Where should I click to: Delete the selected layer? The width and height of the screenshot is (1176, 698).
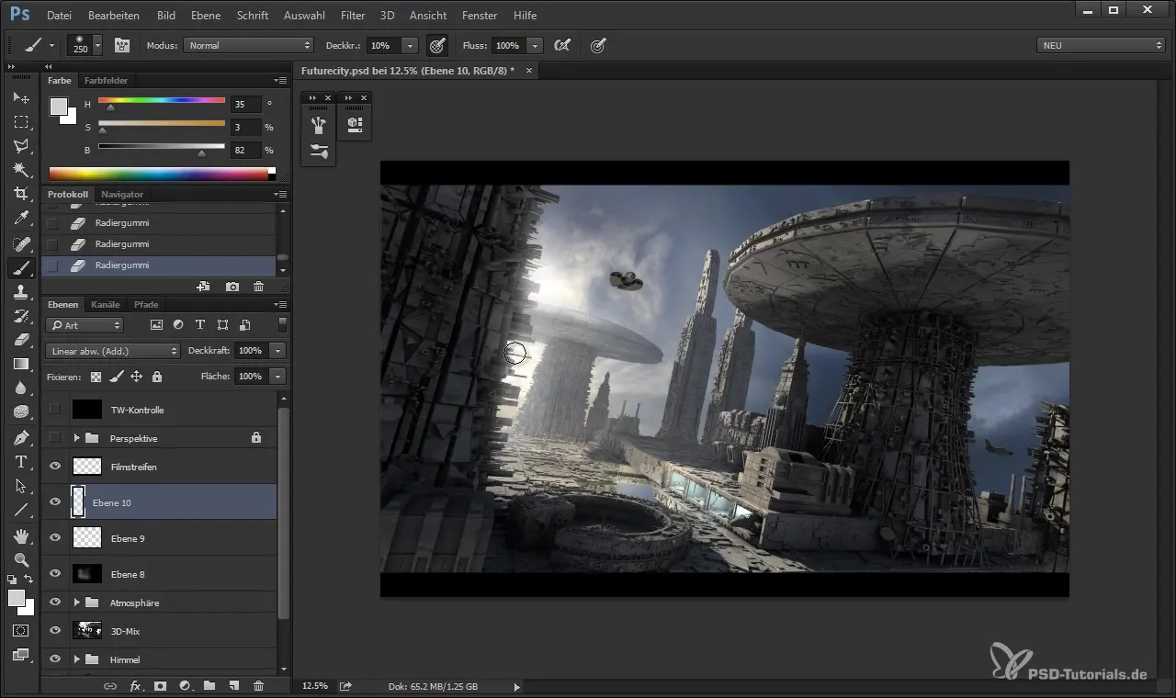(x=258, y=685)
